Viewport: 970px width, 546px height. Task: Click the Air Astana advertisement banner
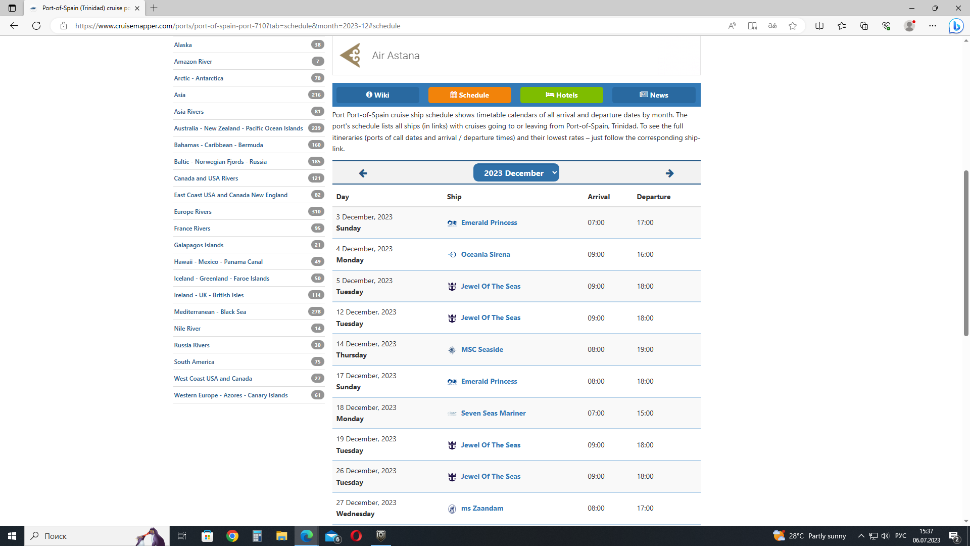pos(516,56)
